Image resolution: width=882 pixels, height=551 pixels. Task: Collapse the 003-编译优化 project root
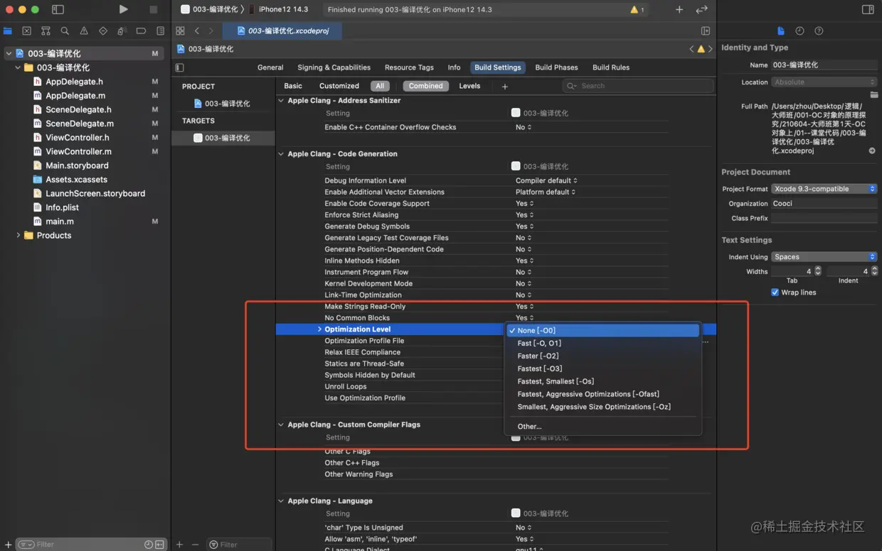coord(9,53)
